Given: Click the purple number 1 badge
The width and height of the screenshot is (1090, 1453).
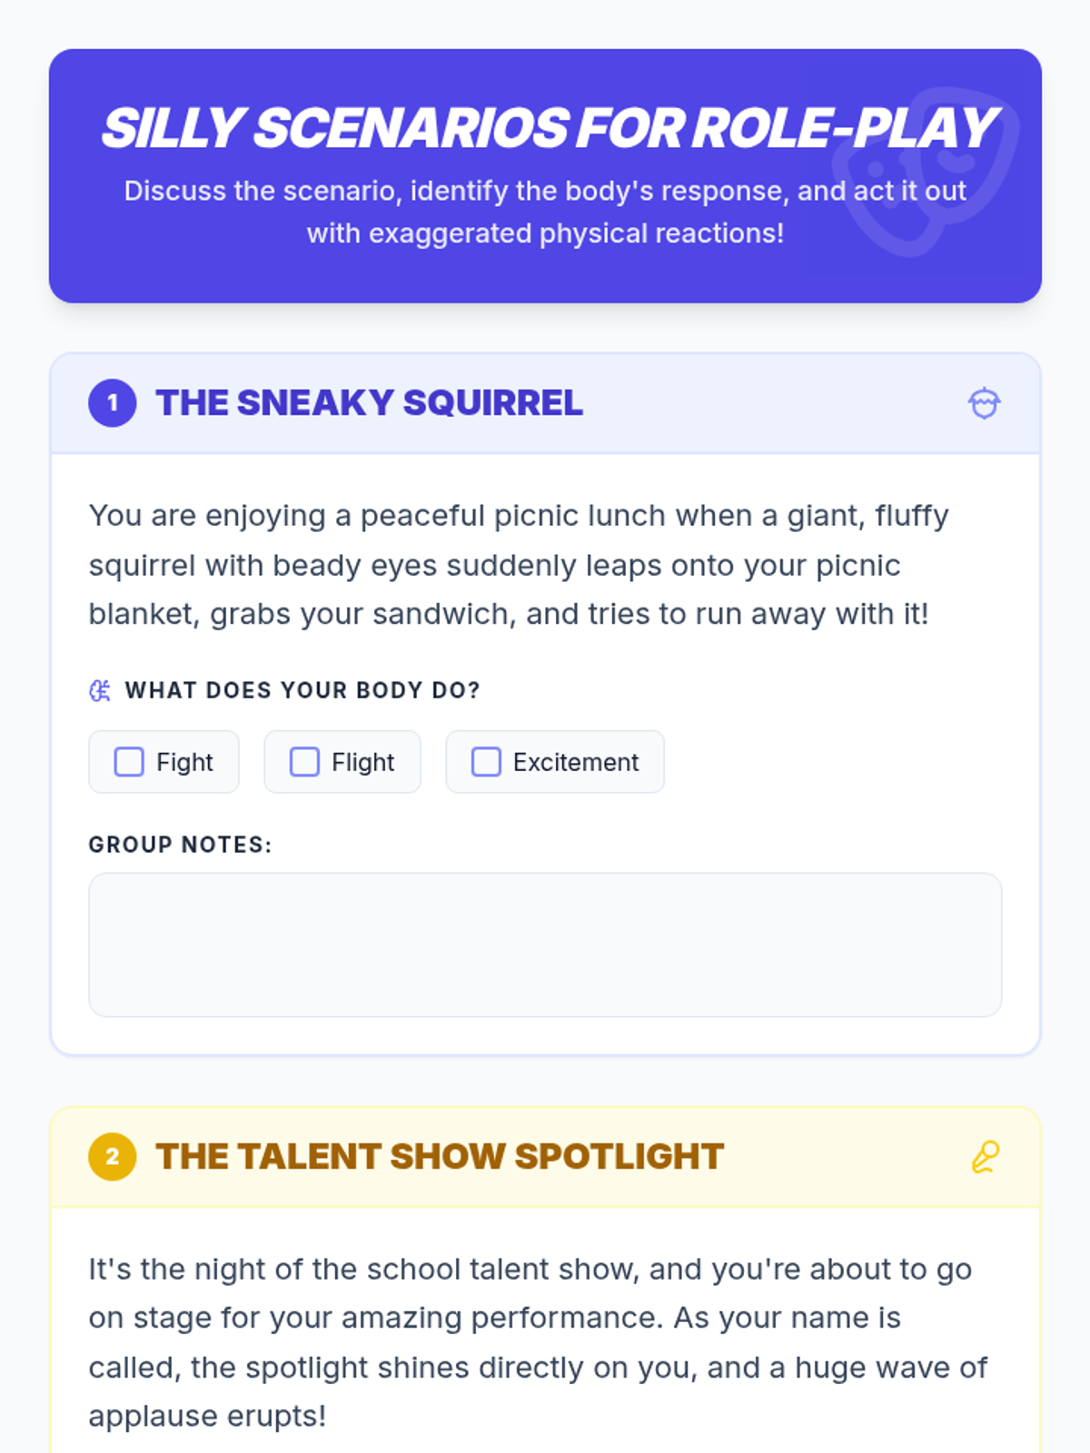Looking at the screenshot, I should [113, 403].
